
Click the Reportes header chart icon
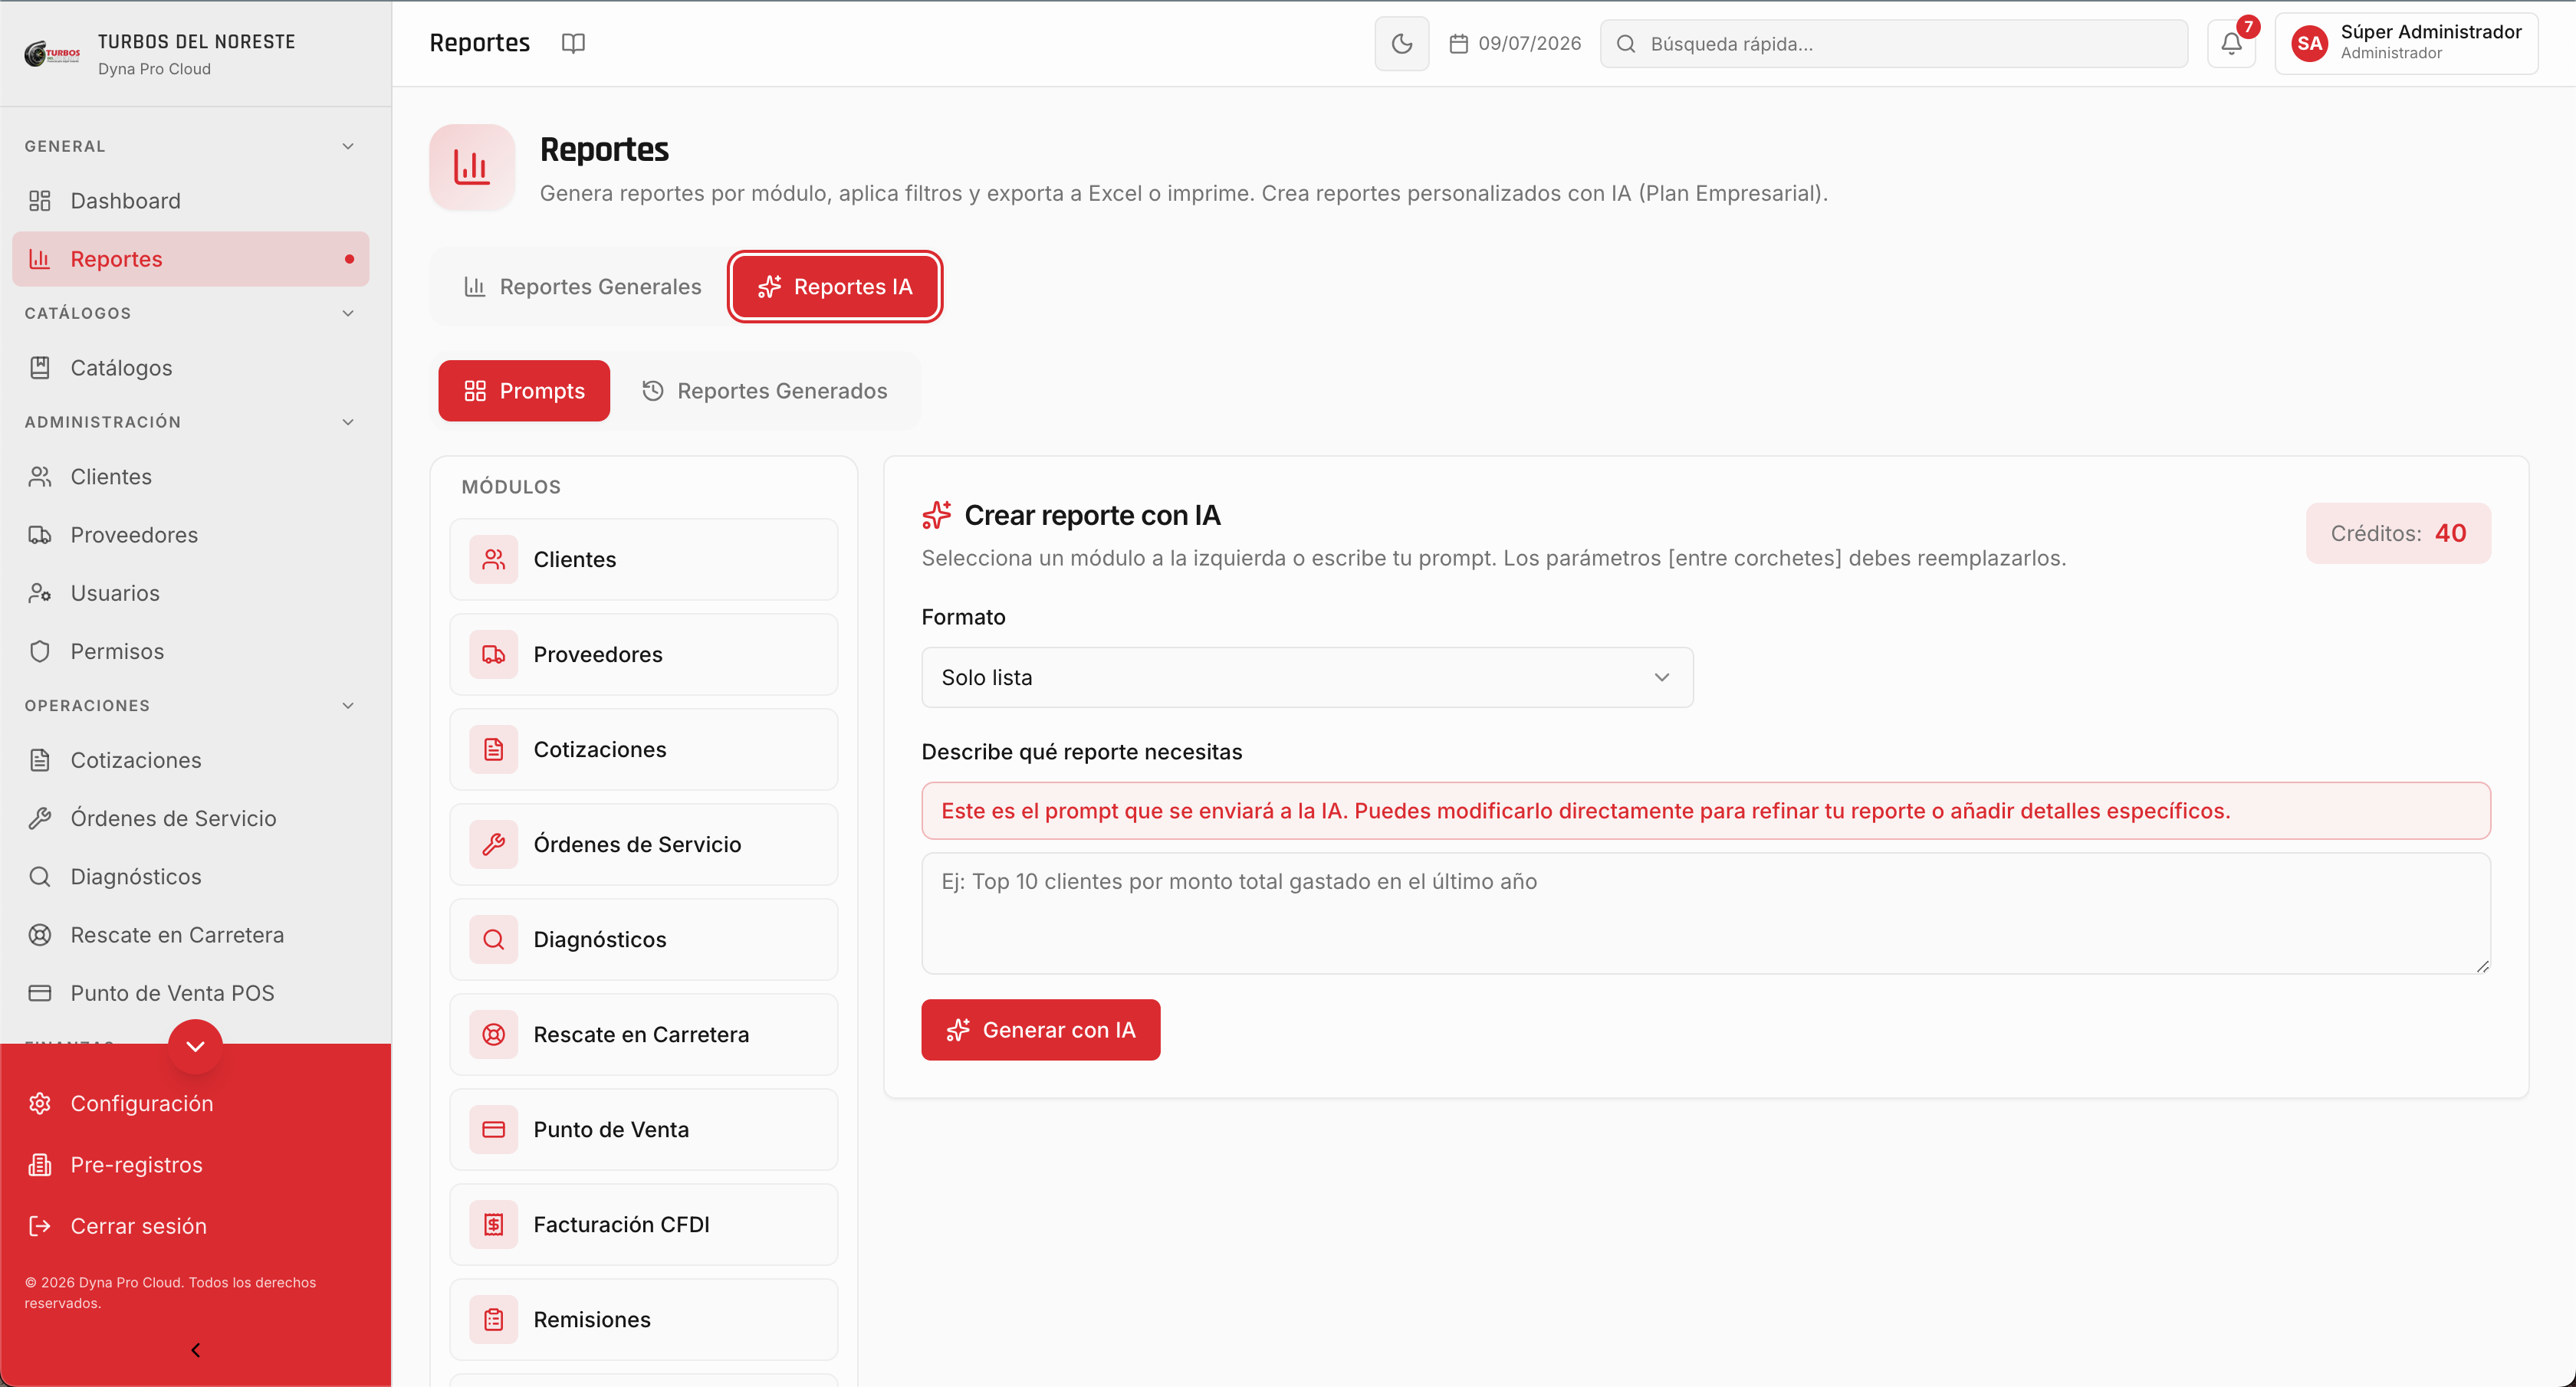click(x=472, y=167)
